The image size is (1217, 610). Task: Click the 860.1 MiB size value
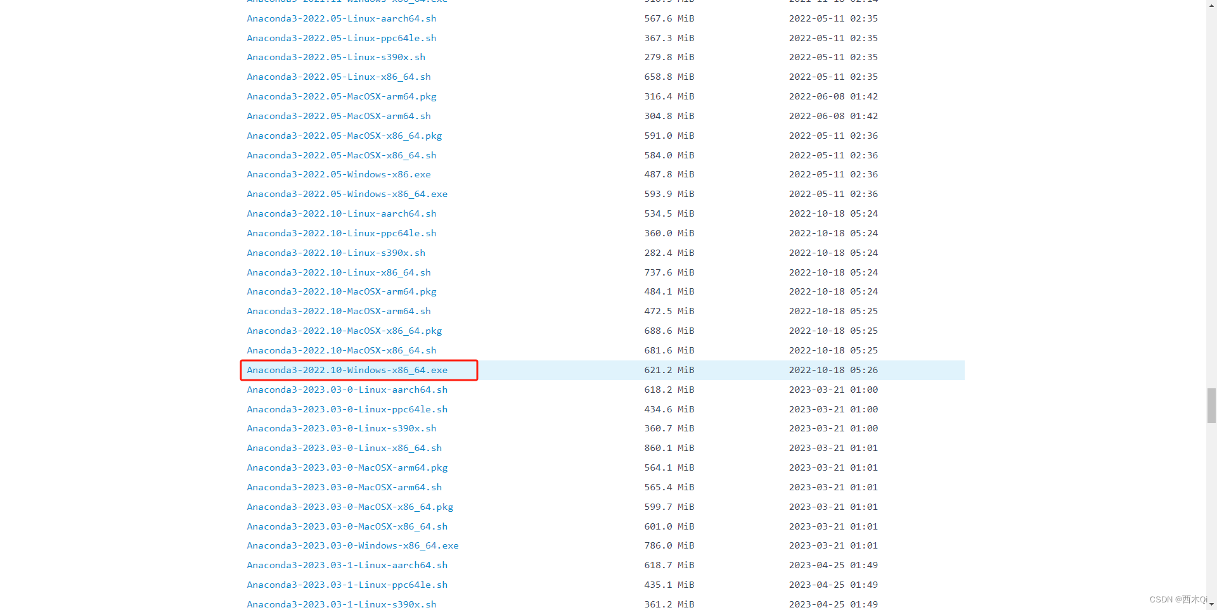tap(669, 448)
